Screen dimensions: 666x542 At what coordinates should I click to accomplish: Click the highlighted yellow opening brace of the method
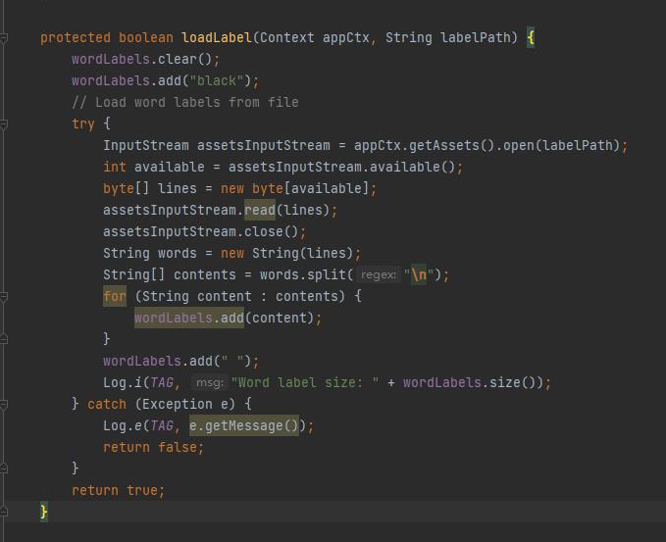pos(531,38)
